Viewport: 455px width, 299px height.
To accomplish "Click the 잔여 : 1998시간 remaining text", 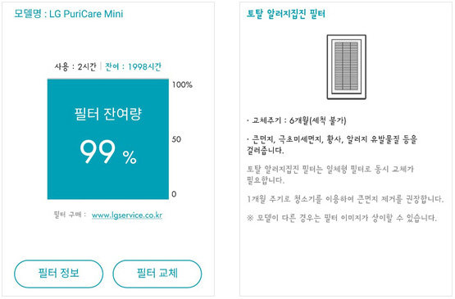I will coord(133,66).
